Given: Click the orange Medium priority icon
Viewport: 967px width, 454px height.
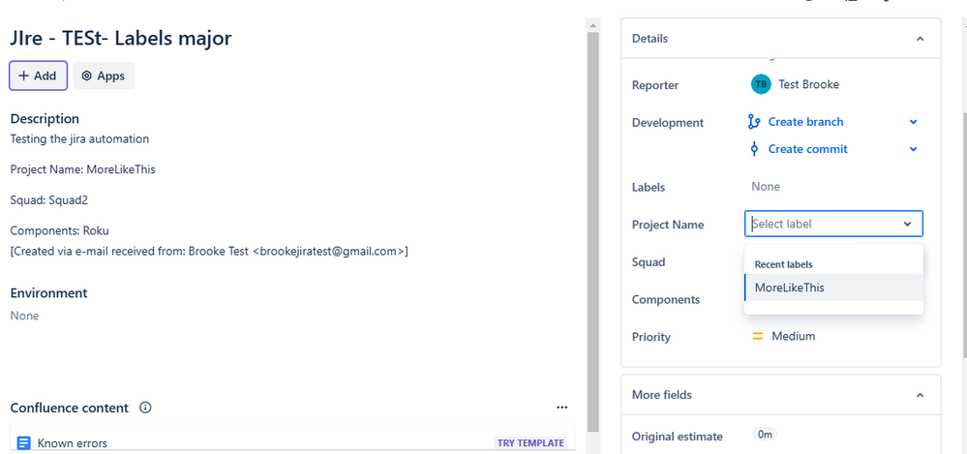Looking at the screenshot, I should [x=757, y=336].
